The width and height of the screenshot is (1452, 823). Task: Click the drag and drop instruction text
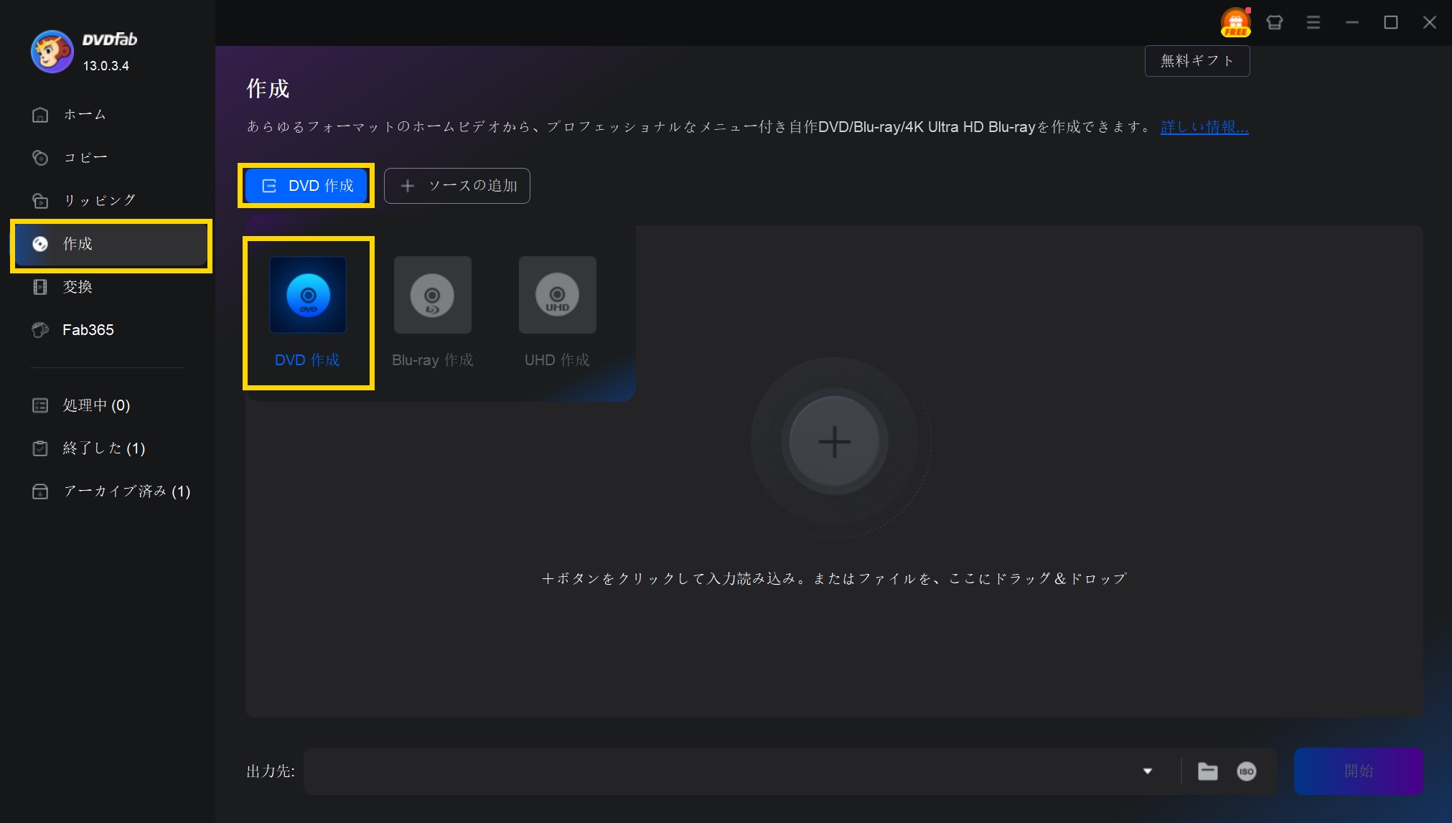834,578
